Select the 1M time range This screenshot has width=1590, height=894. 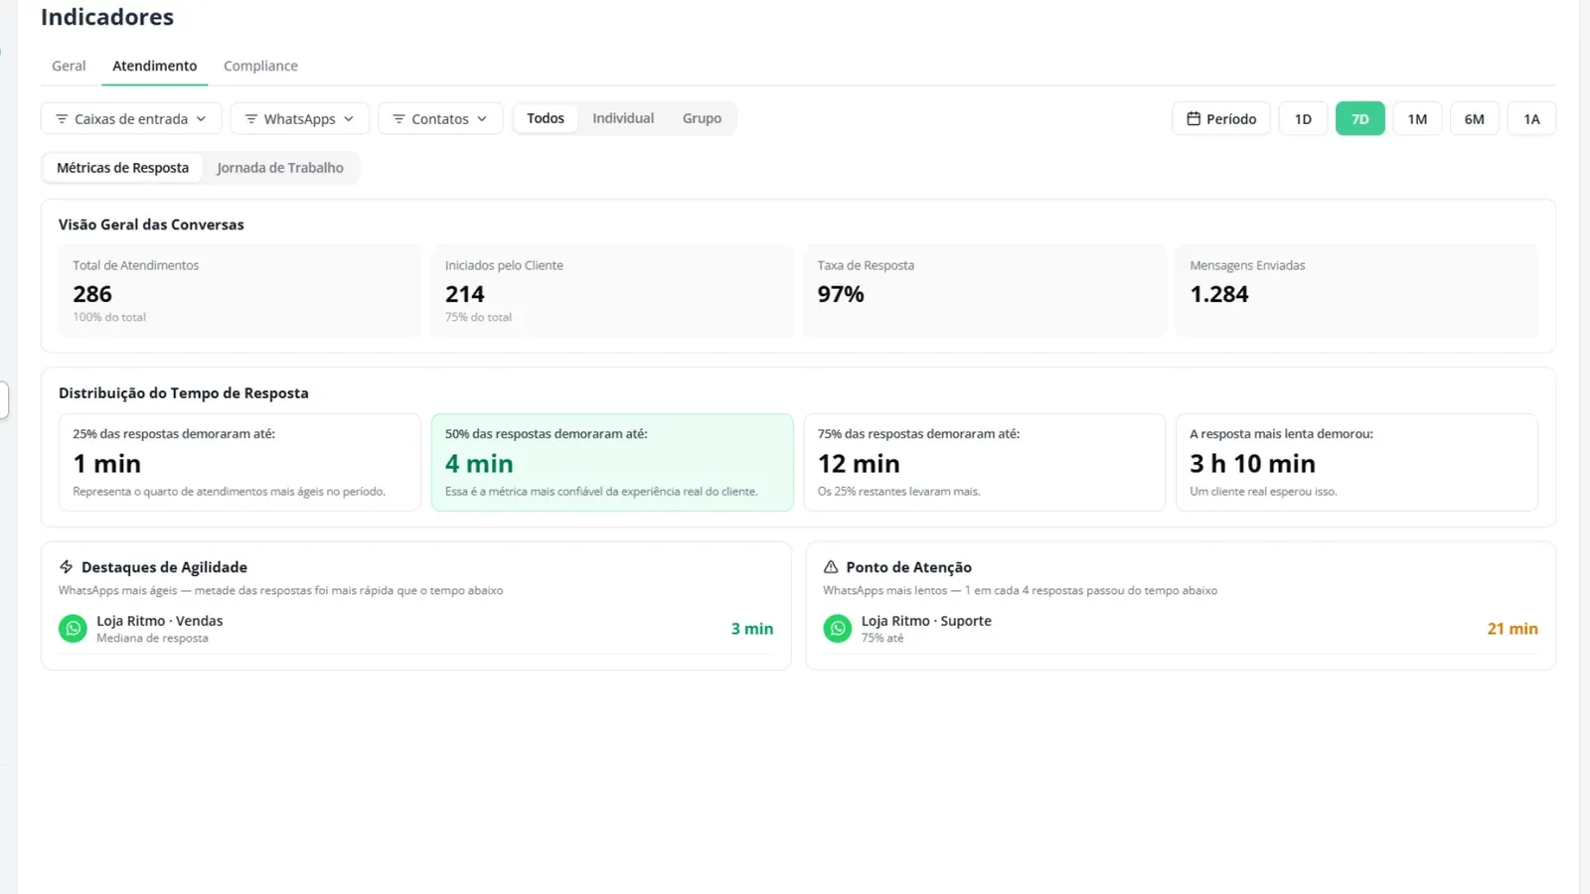point(1417,118)
